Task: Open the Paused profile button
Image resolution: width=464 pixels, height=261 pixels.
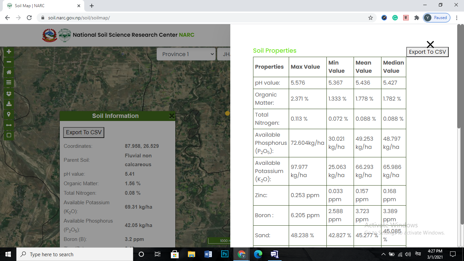Action: click(437, 18)
